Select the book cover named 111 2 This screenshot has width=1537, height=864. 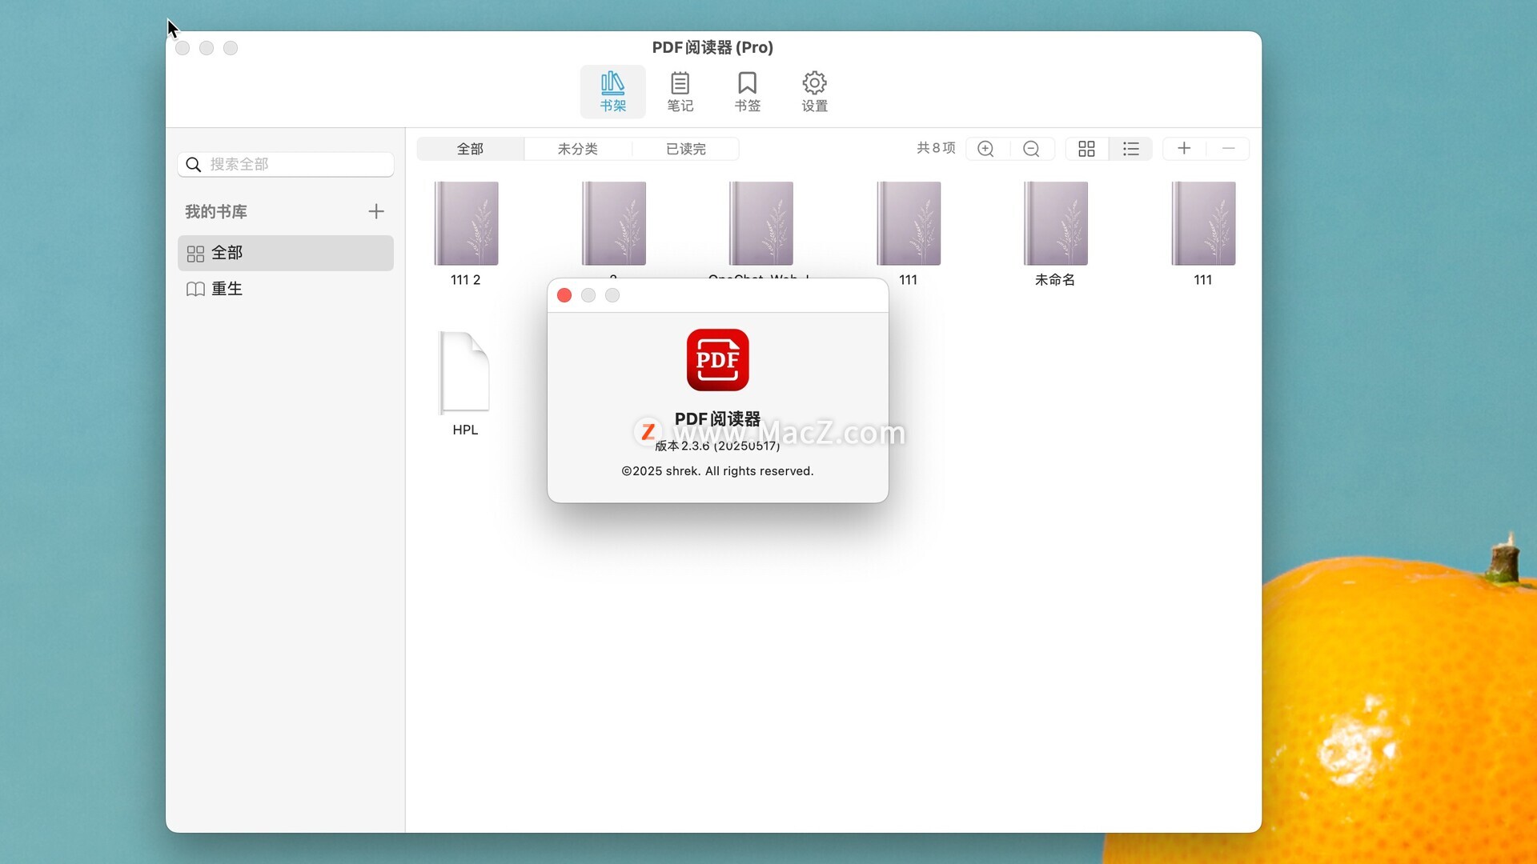(466, 223)
